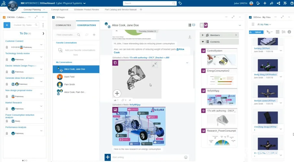Open the 3D compass in the top bar

tap(13, 5)
